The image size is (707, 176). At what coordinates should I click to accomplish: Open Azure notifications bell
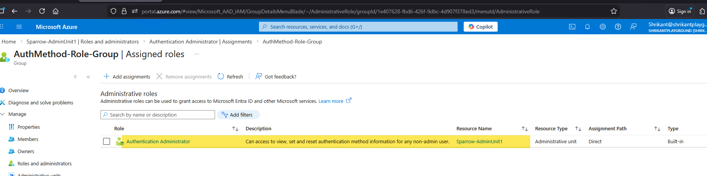click(x=587, y=27)
